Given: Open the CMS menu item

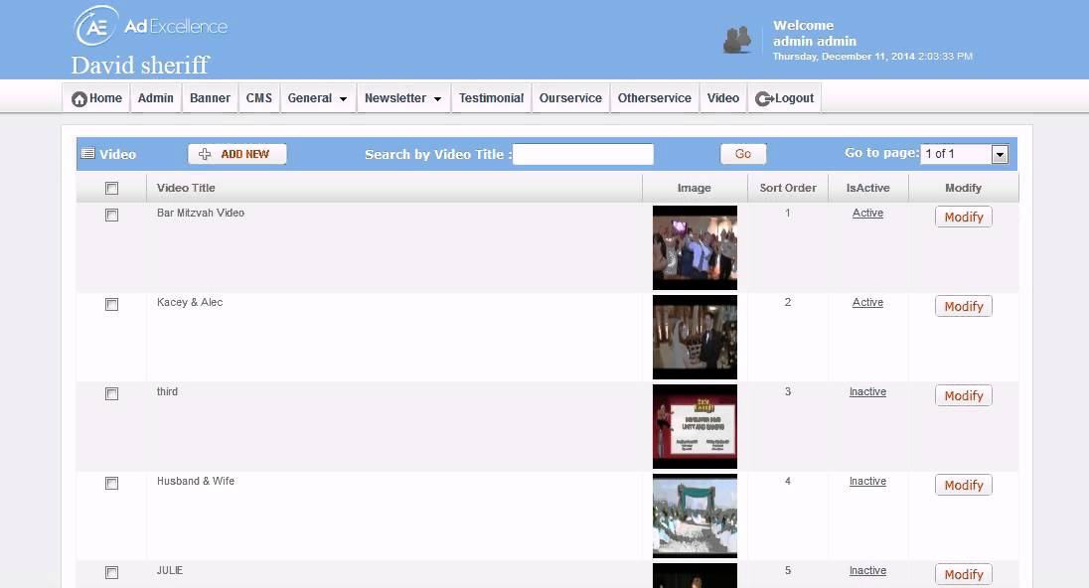Looking at the screenshot, I should [x=259, y=98].
